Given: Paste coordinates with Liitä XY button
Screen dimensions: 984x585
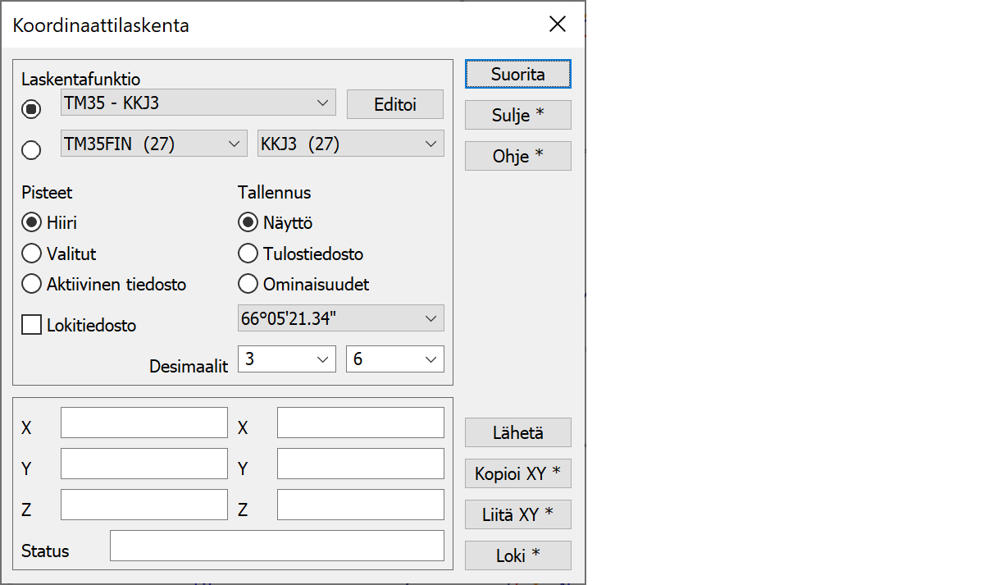Looking at the screenshot, I should 517,514.
